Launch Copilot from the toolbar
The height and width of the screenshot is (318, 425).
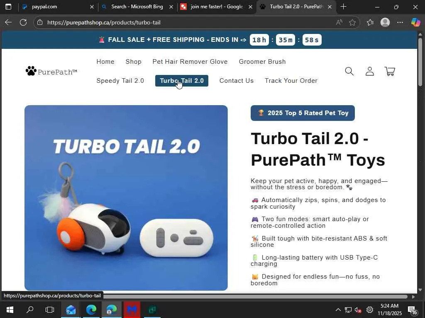415,22
